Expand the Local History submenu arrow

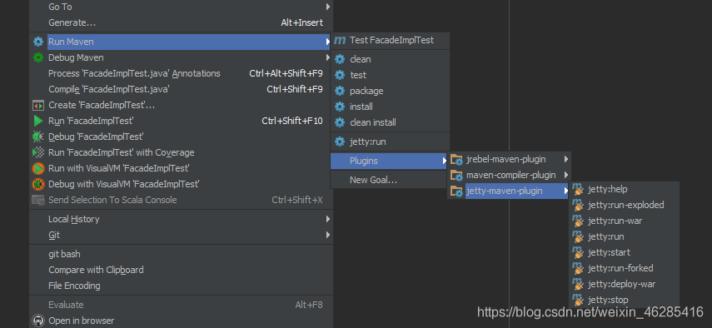tap(327, 219)
